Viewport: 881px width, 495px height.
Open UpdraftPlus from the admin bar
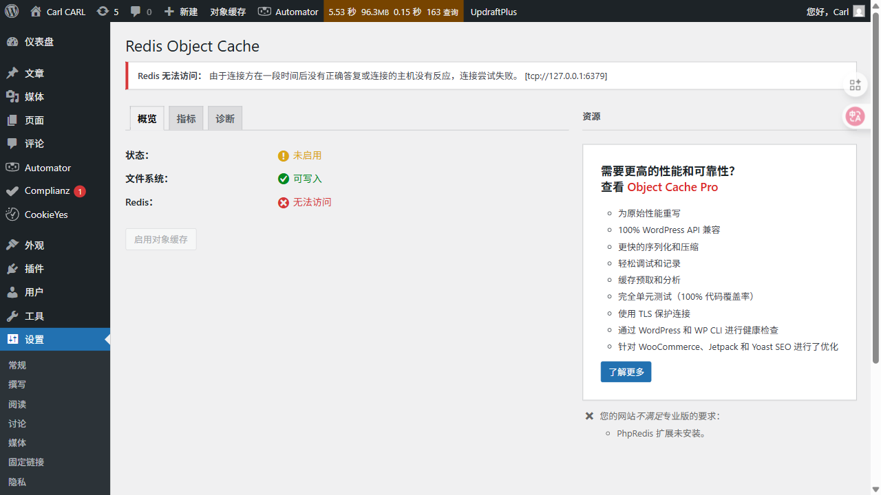pos(493,11)
